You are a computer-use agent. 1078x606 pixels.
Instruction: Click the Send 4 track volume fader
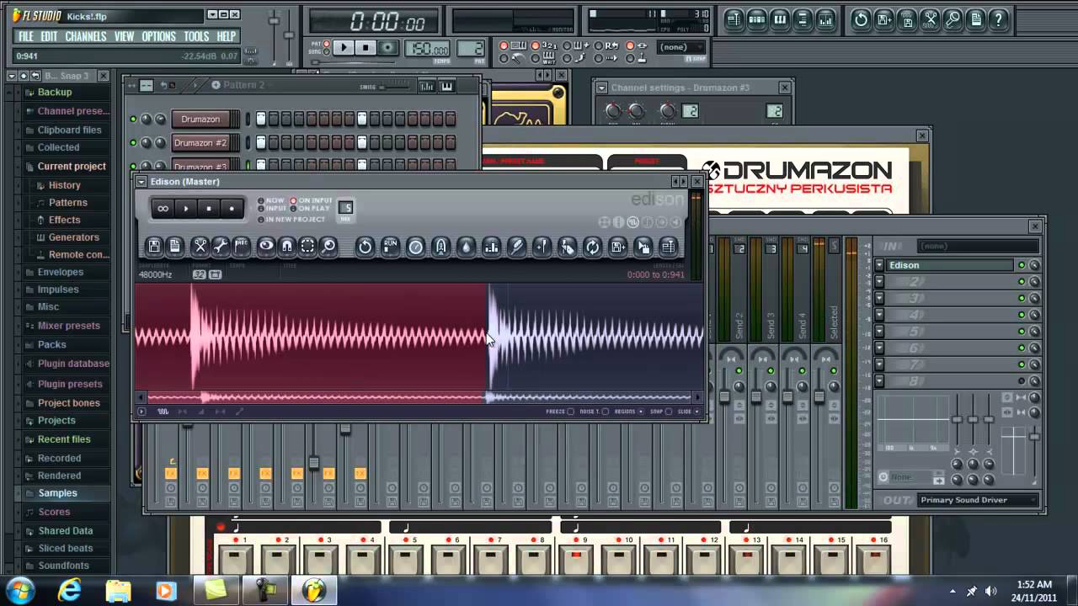click(787, 396)
